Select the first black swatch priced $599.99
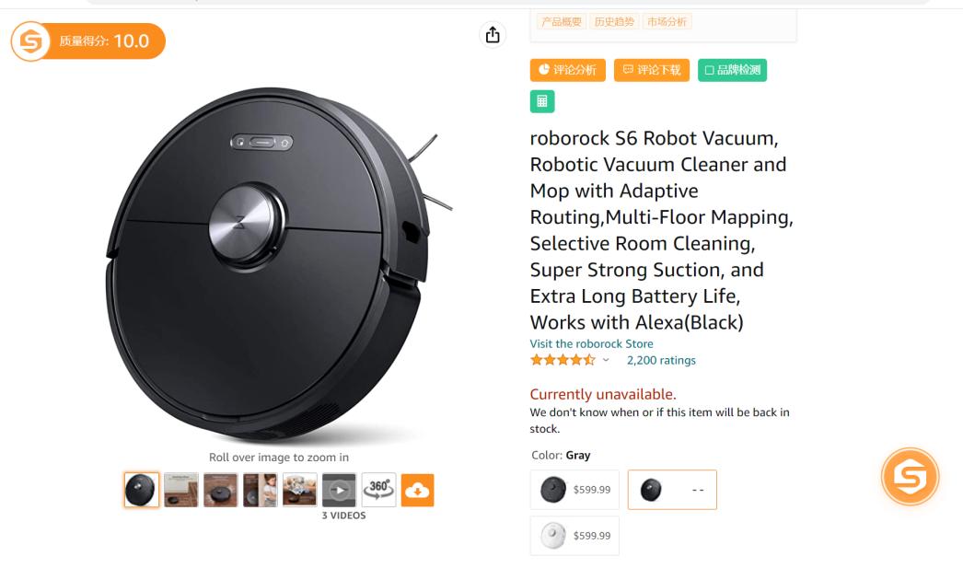This screenshot has height=568, width=963. (574, 490)
